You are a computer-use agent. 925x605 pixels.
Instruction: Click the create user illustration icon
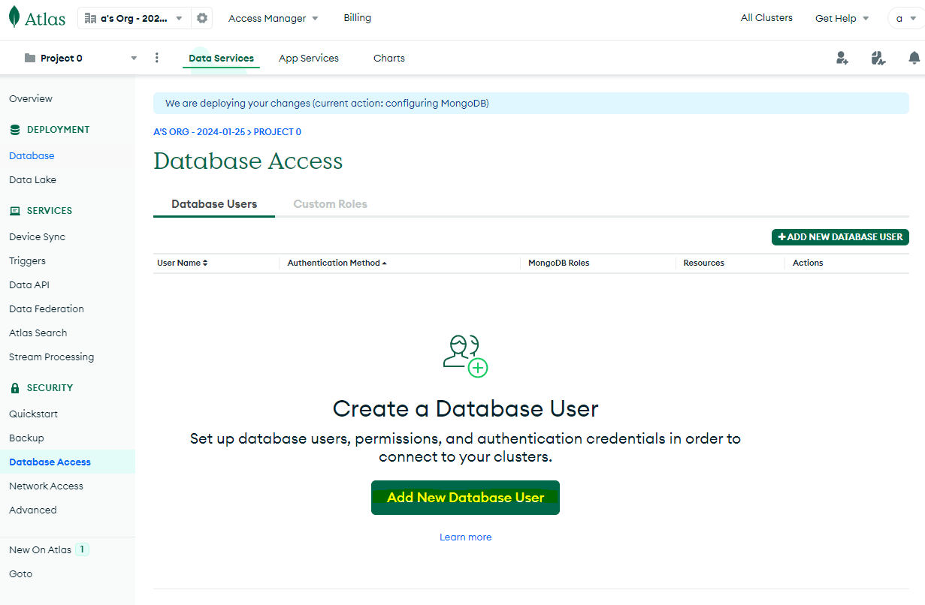pos(465,356)
